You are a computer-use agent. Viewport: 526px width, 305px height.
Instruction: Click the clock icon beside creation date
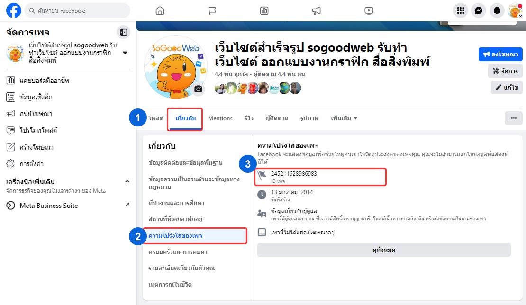[262, 194]
